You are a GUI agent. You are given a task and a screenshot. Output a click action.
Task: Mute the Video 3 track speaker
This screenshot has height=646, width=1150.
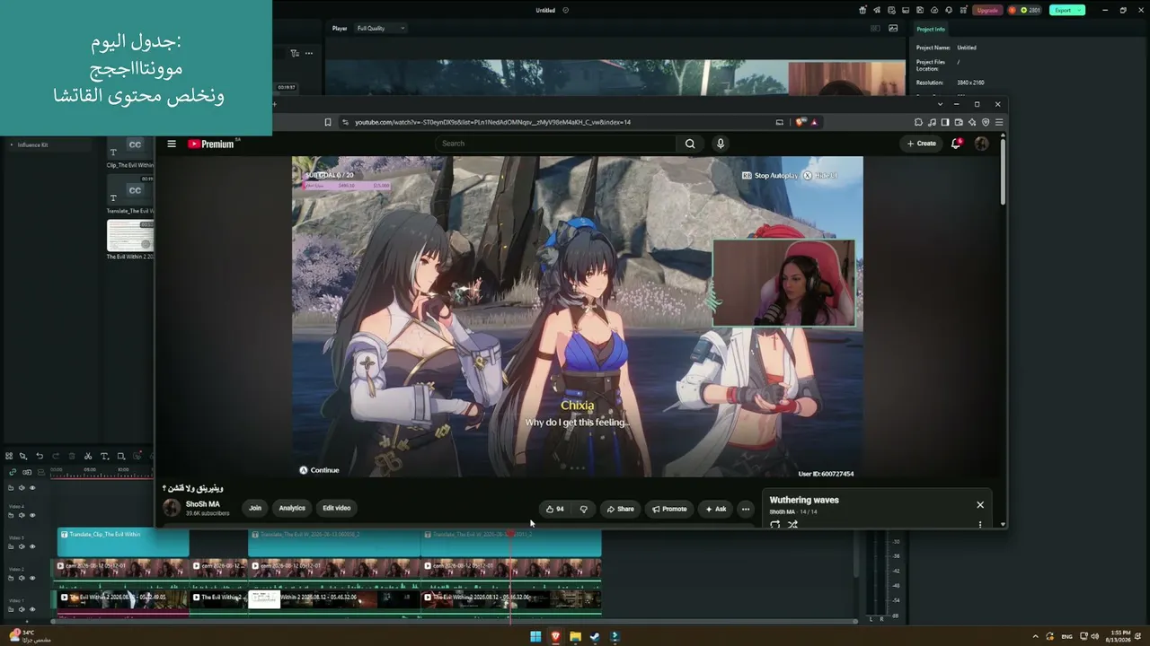coord(22,546)
